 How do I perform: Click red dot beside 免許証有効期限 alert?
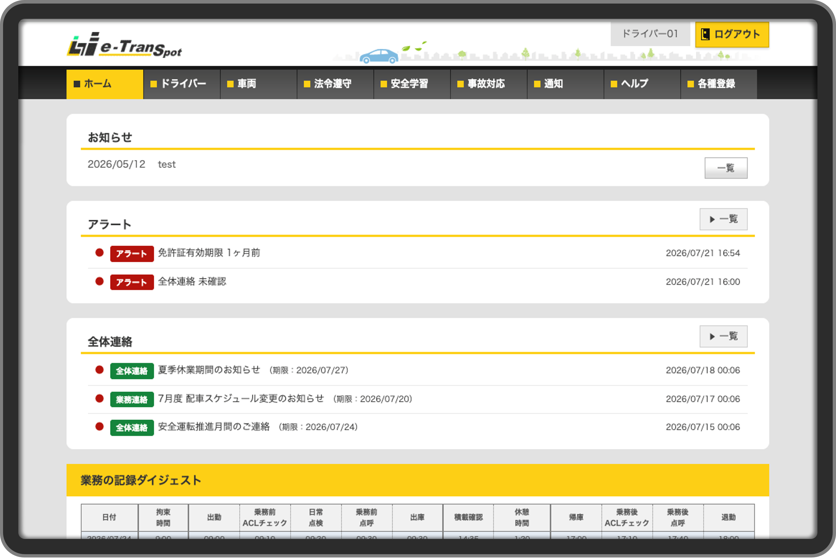(x=99, y=253)
